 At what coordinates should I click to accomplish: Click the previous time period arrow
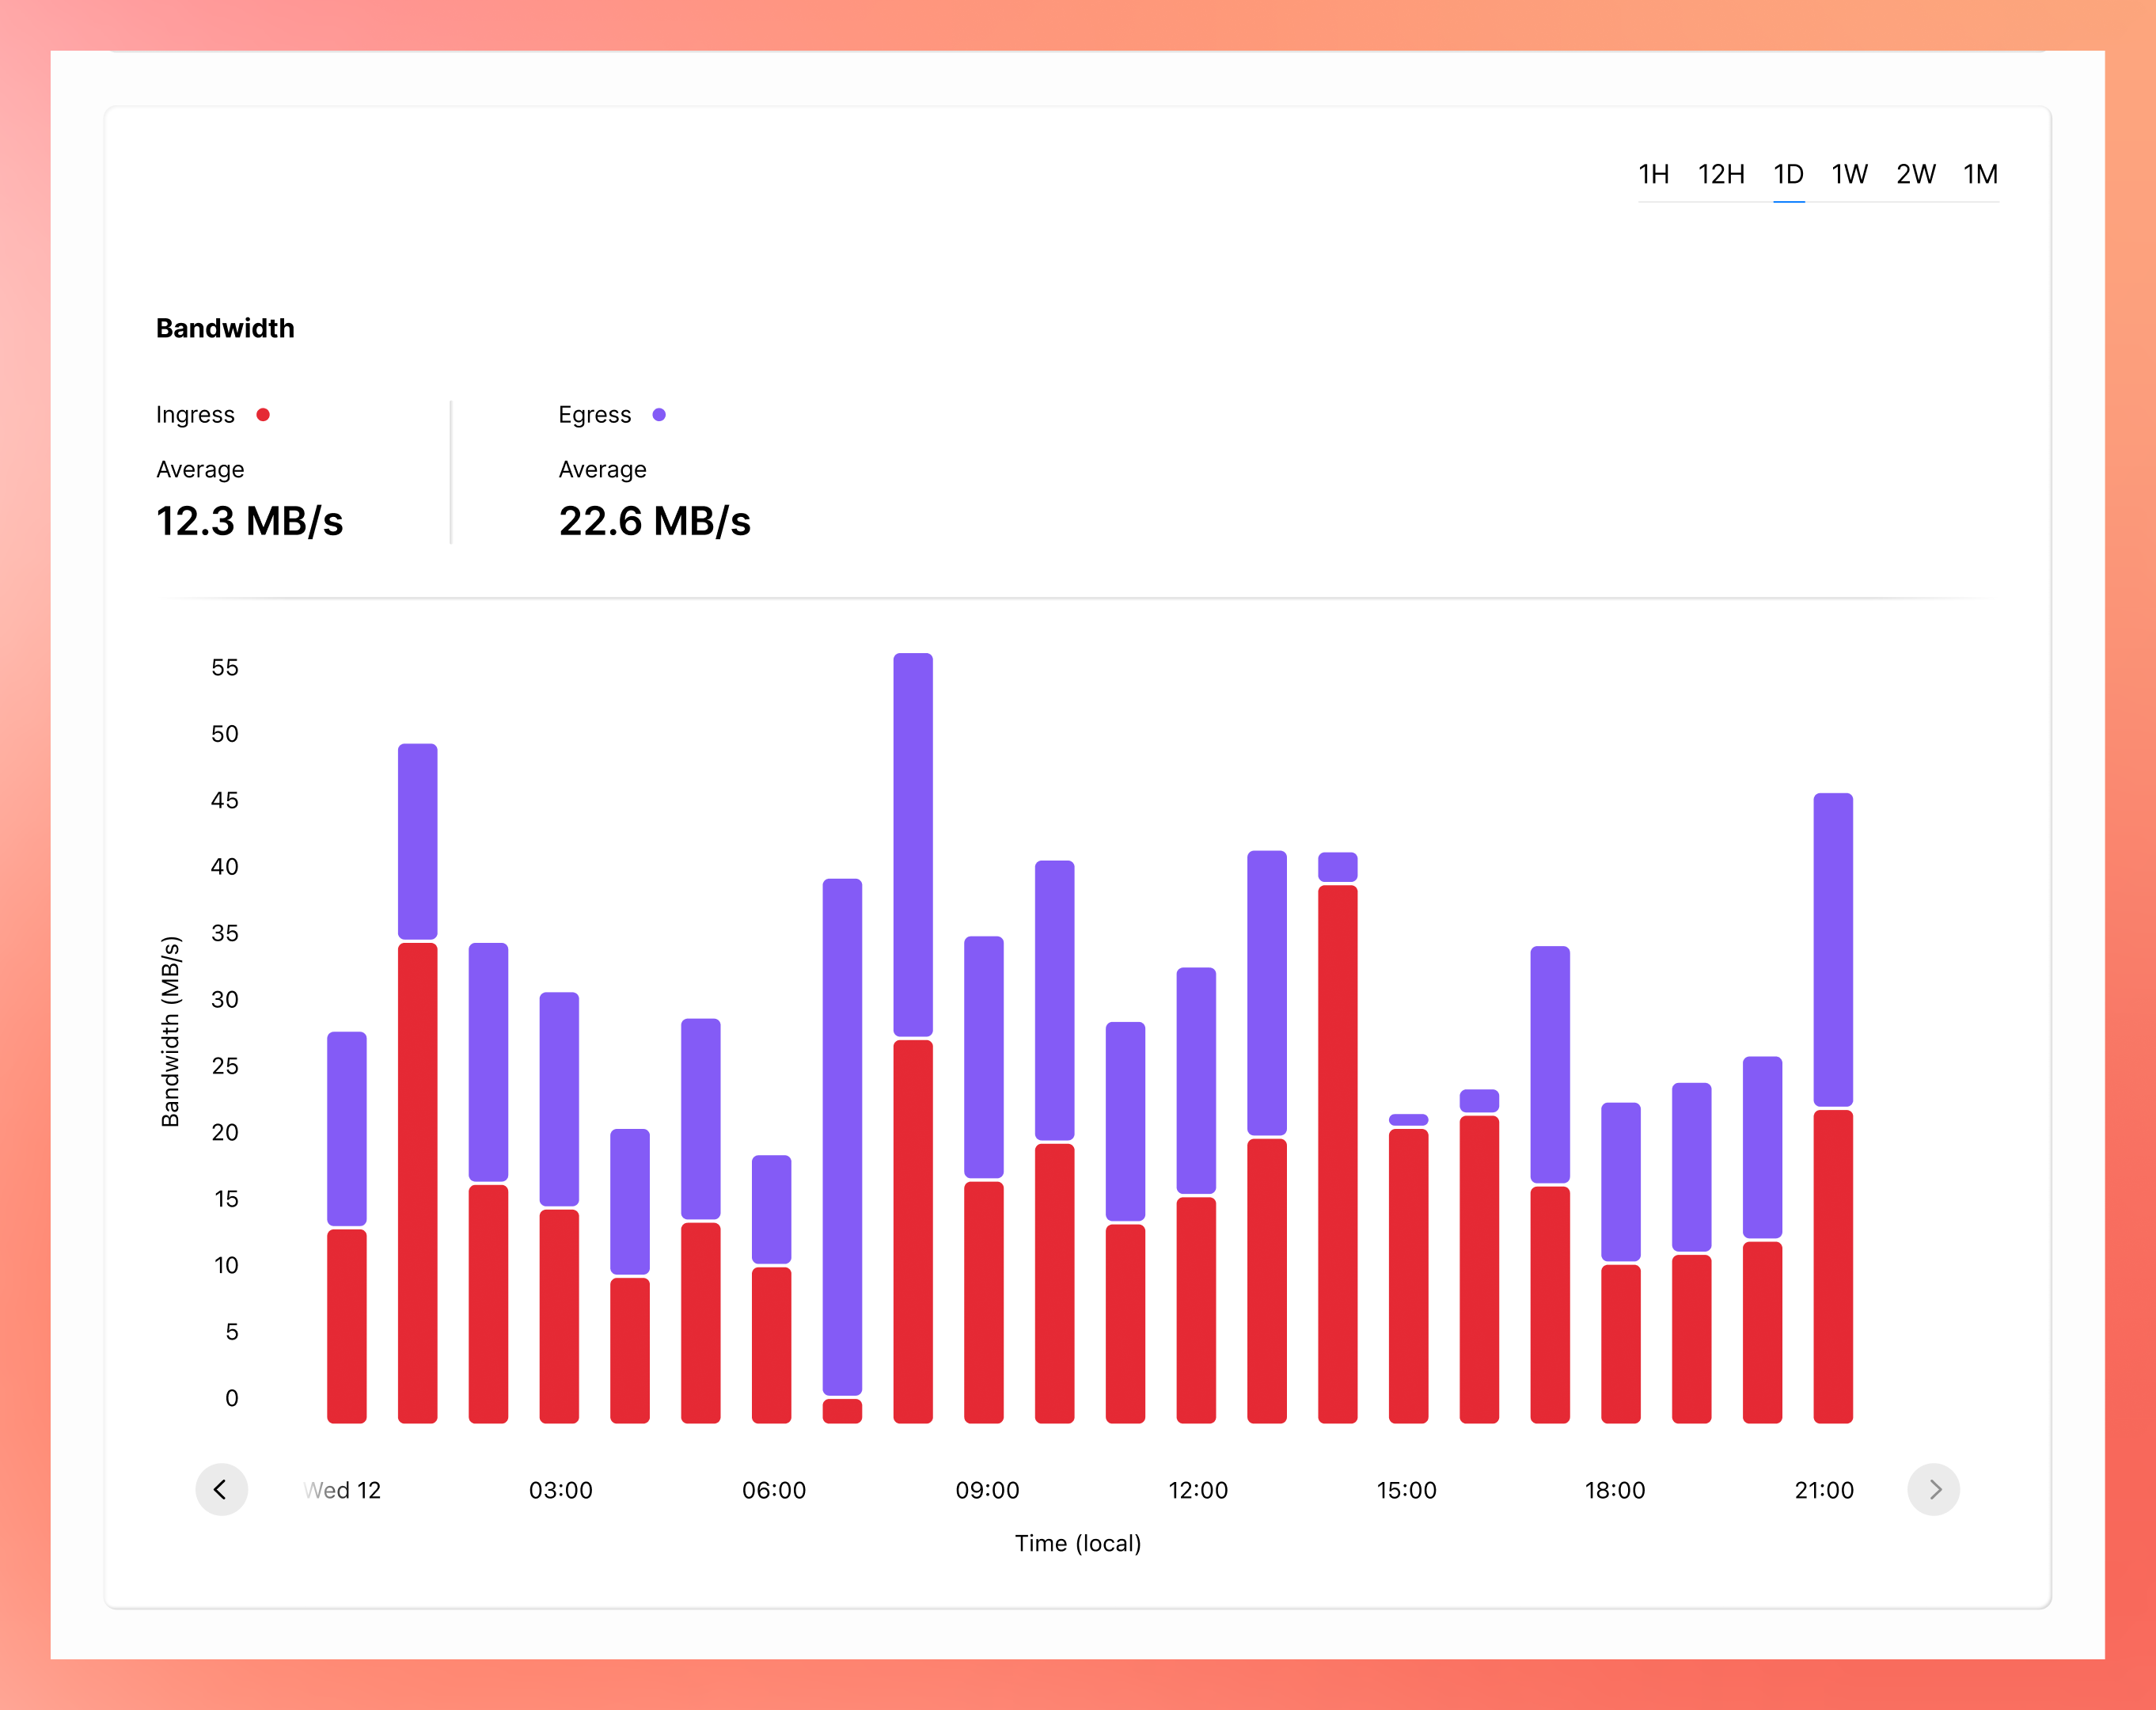[x=221, y=1489]
